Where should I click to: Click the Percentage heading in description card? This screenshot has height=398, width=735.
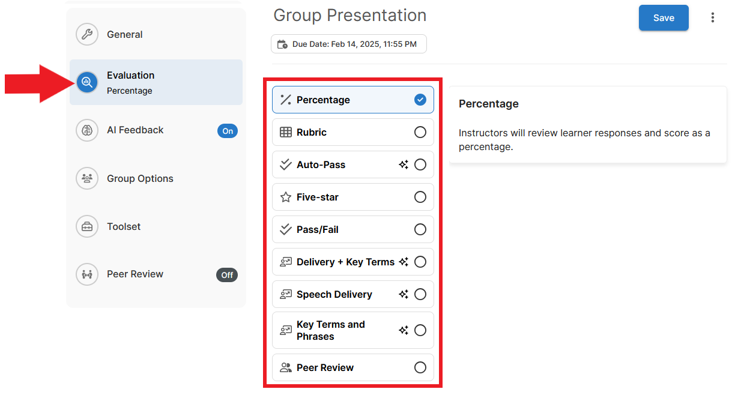489,104
